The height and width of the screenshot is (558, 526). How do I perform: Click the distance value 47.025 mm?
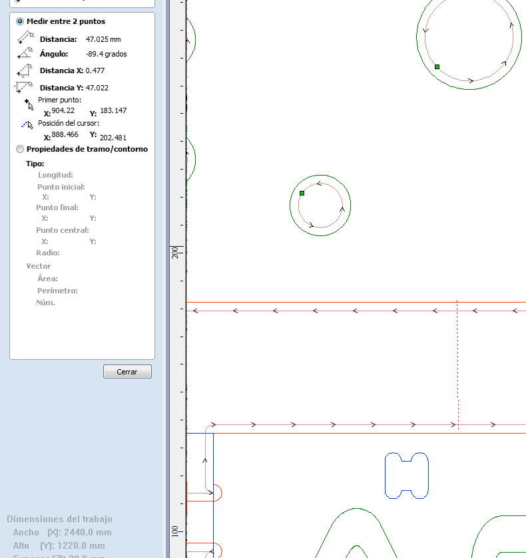click(x=103, y=39)
